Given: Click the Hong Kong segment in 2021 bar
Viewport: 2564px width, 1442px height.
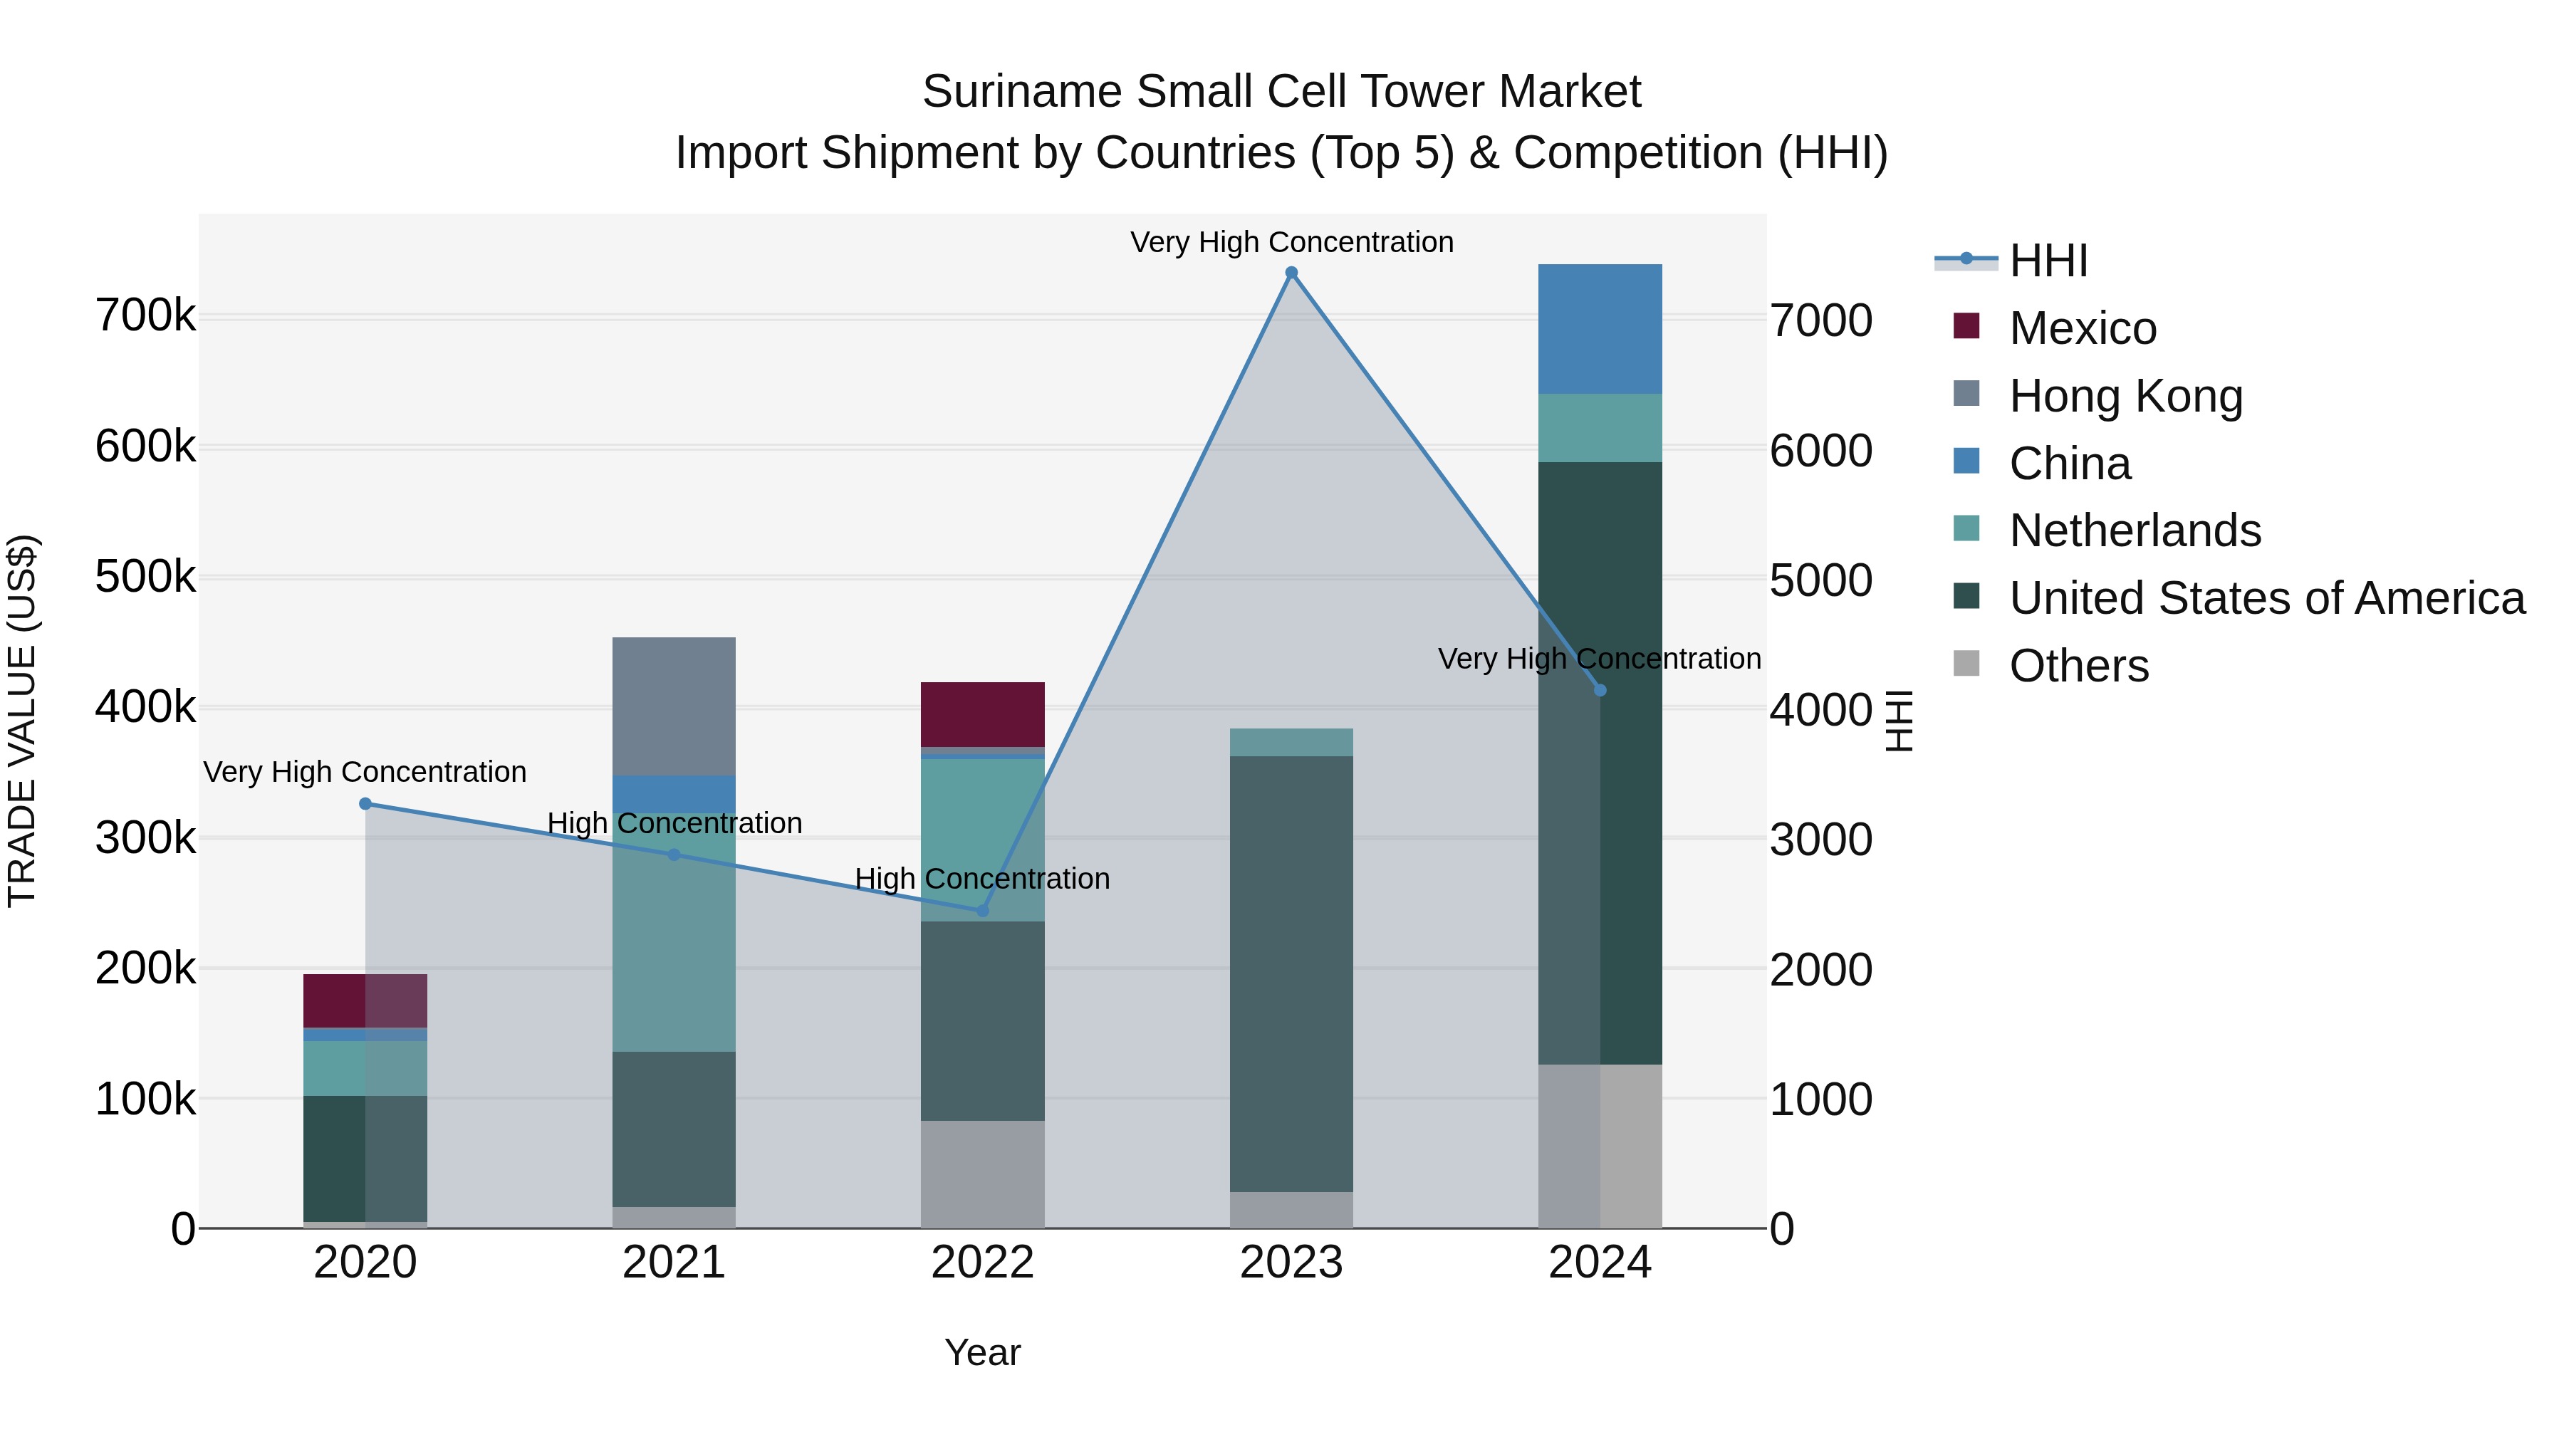Looking at the screenshot, I should [674, 706].
